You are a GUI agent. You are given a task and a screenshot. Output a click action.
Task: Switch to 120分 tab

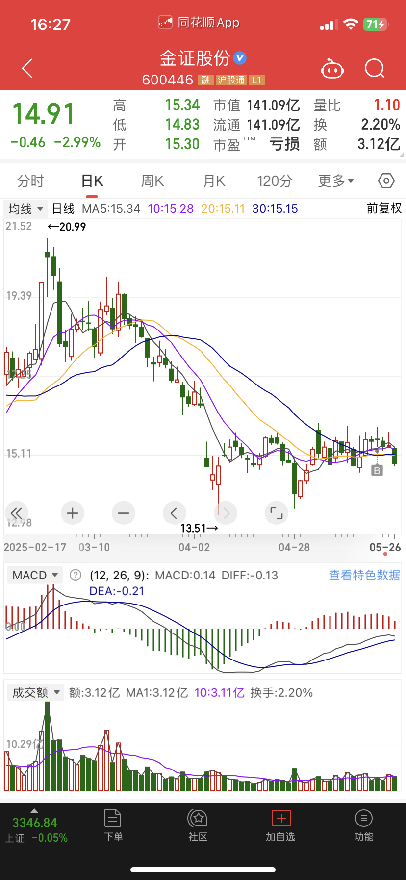pos(275,181)
